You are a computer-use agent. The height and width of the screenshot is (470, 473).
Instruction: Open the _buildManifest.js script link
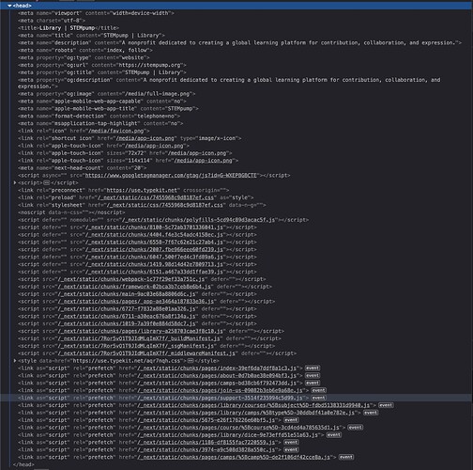click(139, 338)
